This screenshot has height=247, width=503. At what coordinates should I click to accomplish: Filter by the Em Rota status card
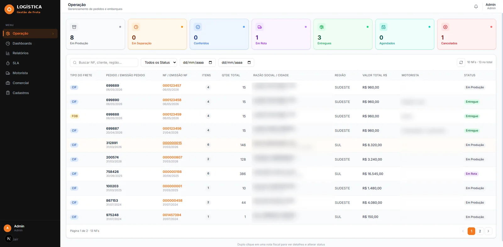[x=281, y=34]
